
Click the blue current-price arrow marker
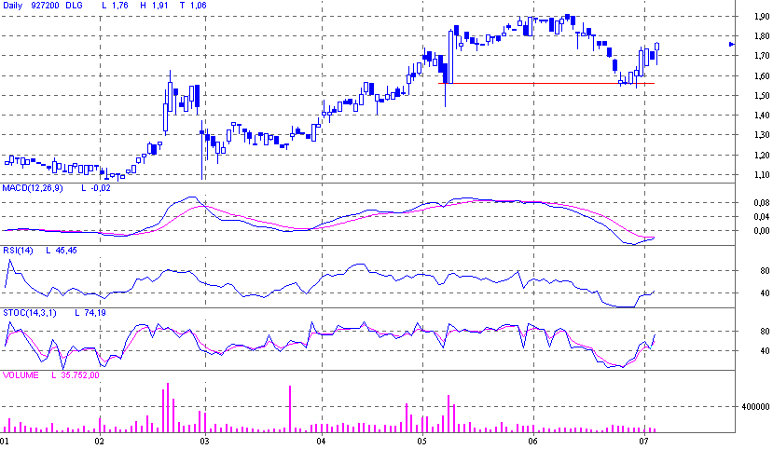[x=732, y=44]
